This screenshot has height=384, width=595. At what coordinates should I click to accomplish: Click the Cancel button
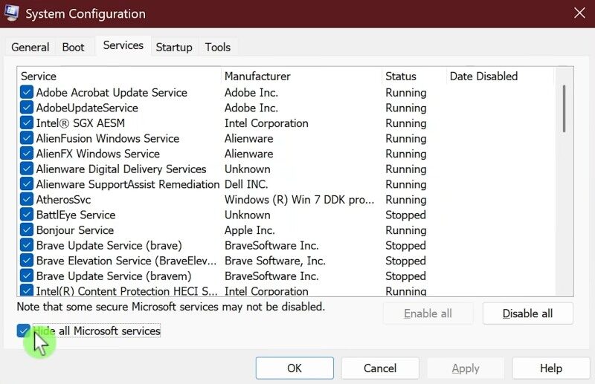pyautogui.click(x=380, y=368)
